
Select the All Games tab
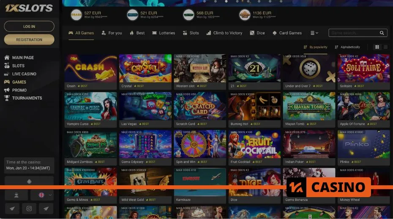81,33
